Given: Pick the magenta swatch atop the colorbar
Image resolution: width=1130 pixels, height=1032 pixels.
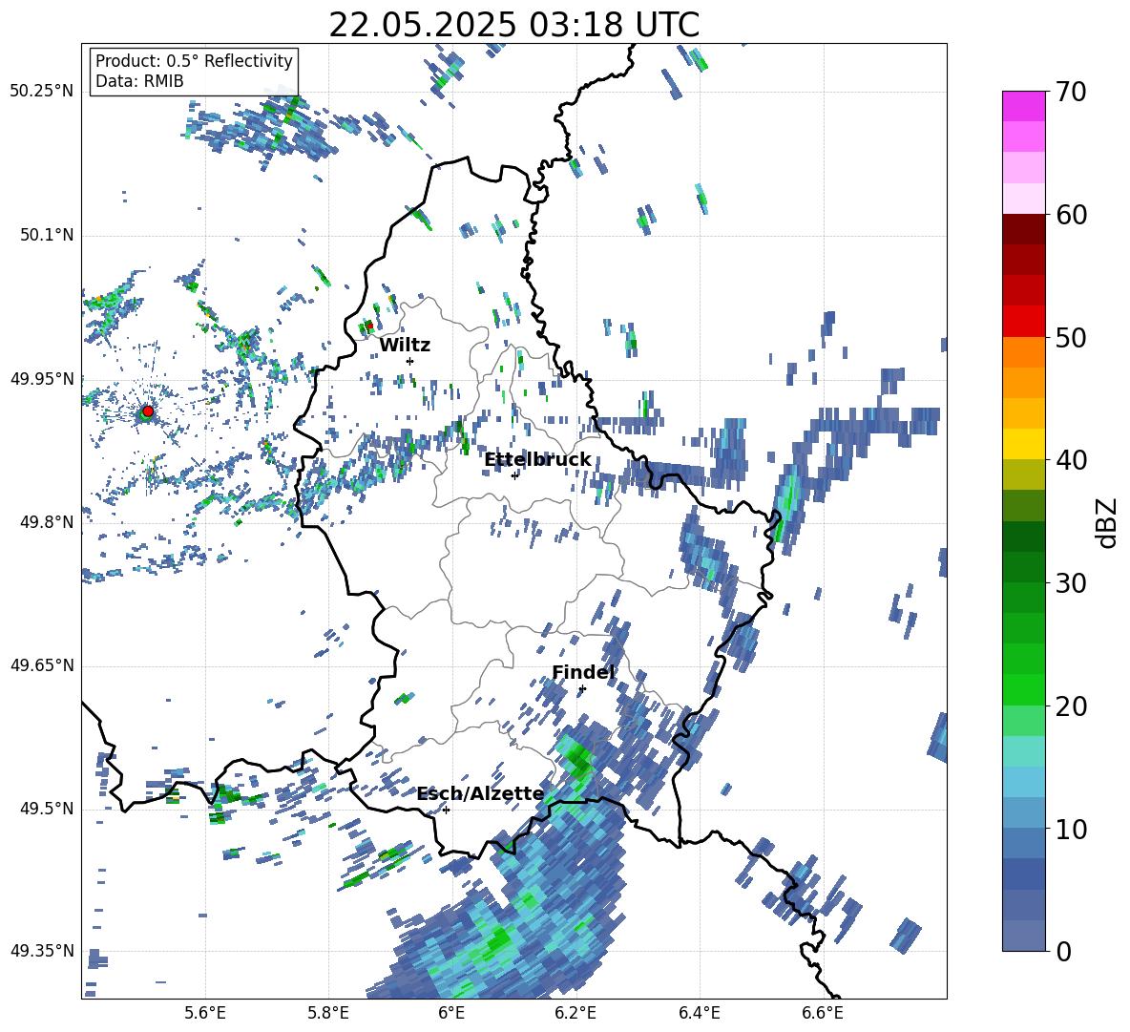Looking at the screenshot, I should pyautogui.click(x=1023, y=107).
